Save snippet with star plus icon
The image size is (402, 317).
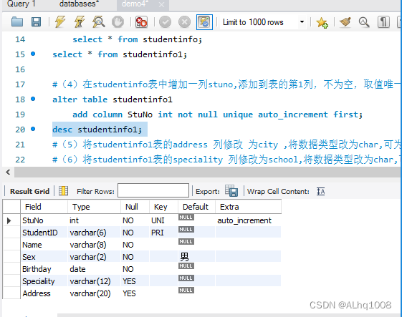[x=322, y=22]
